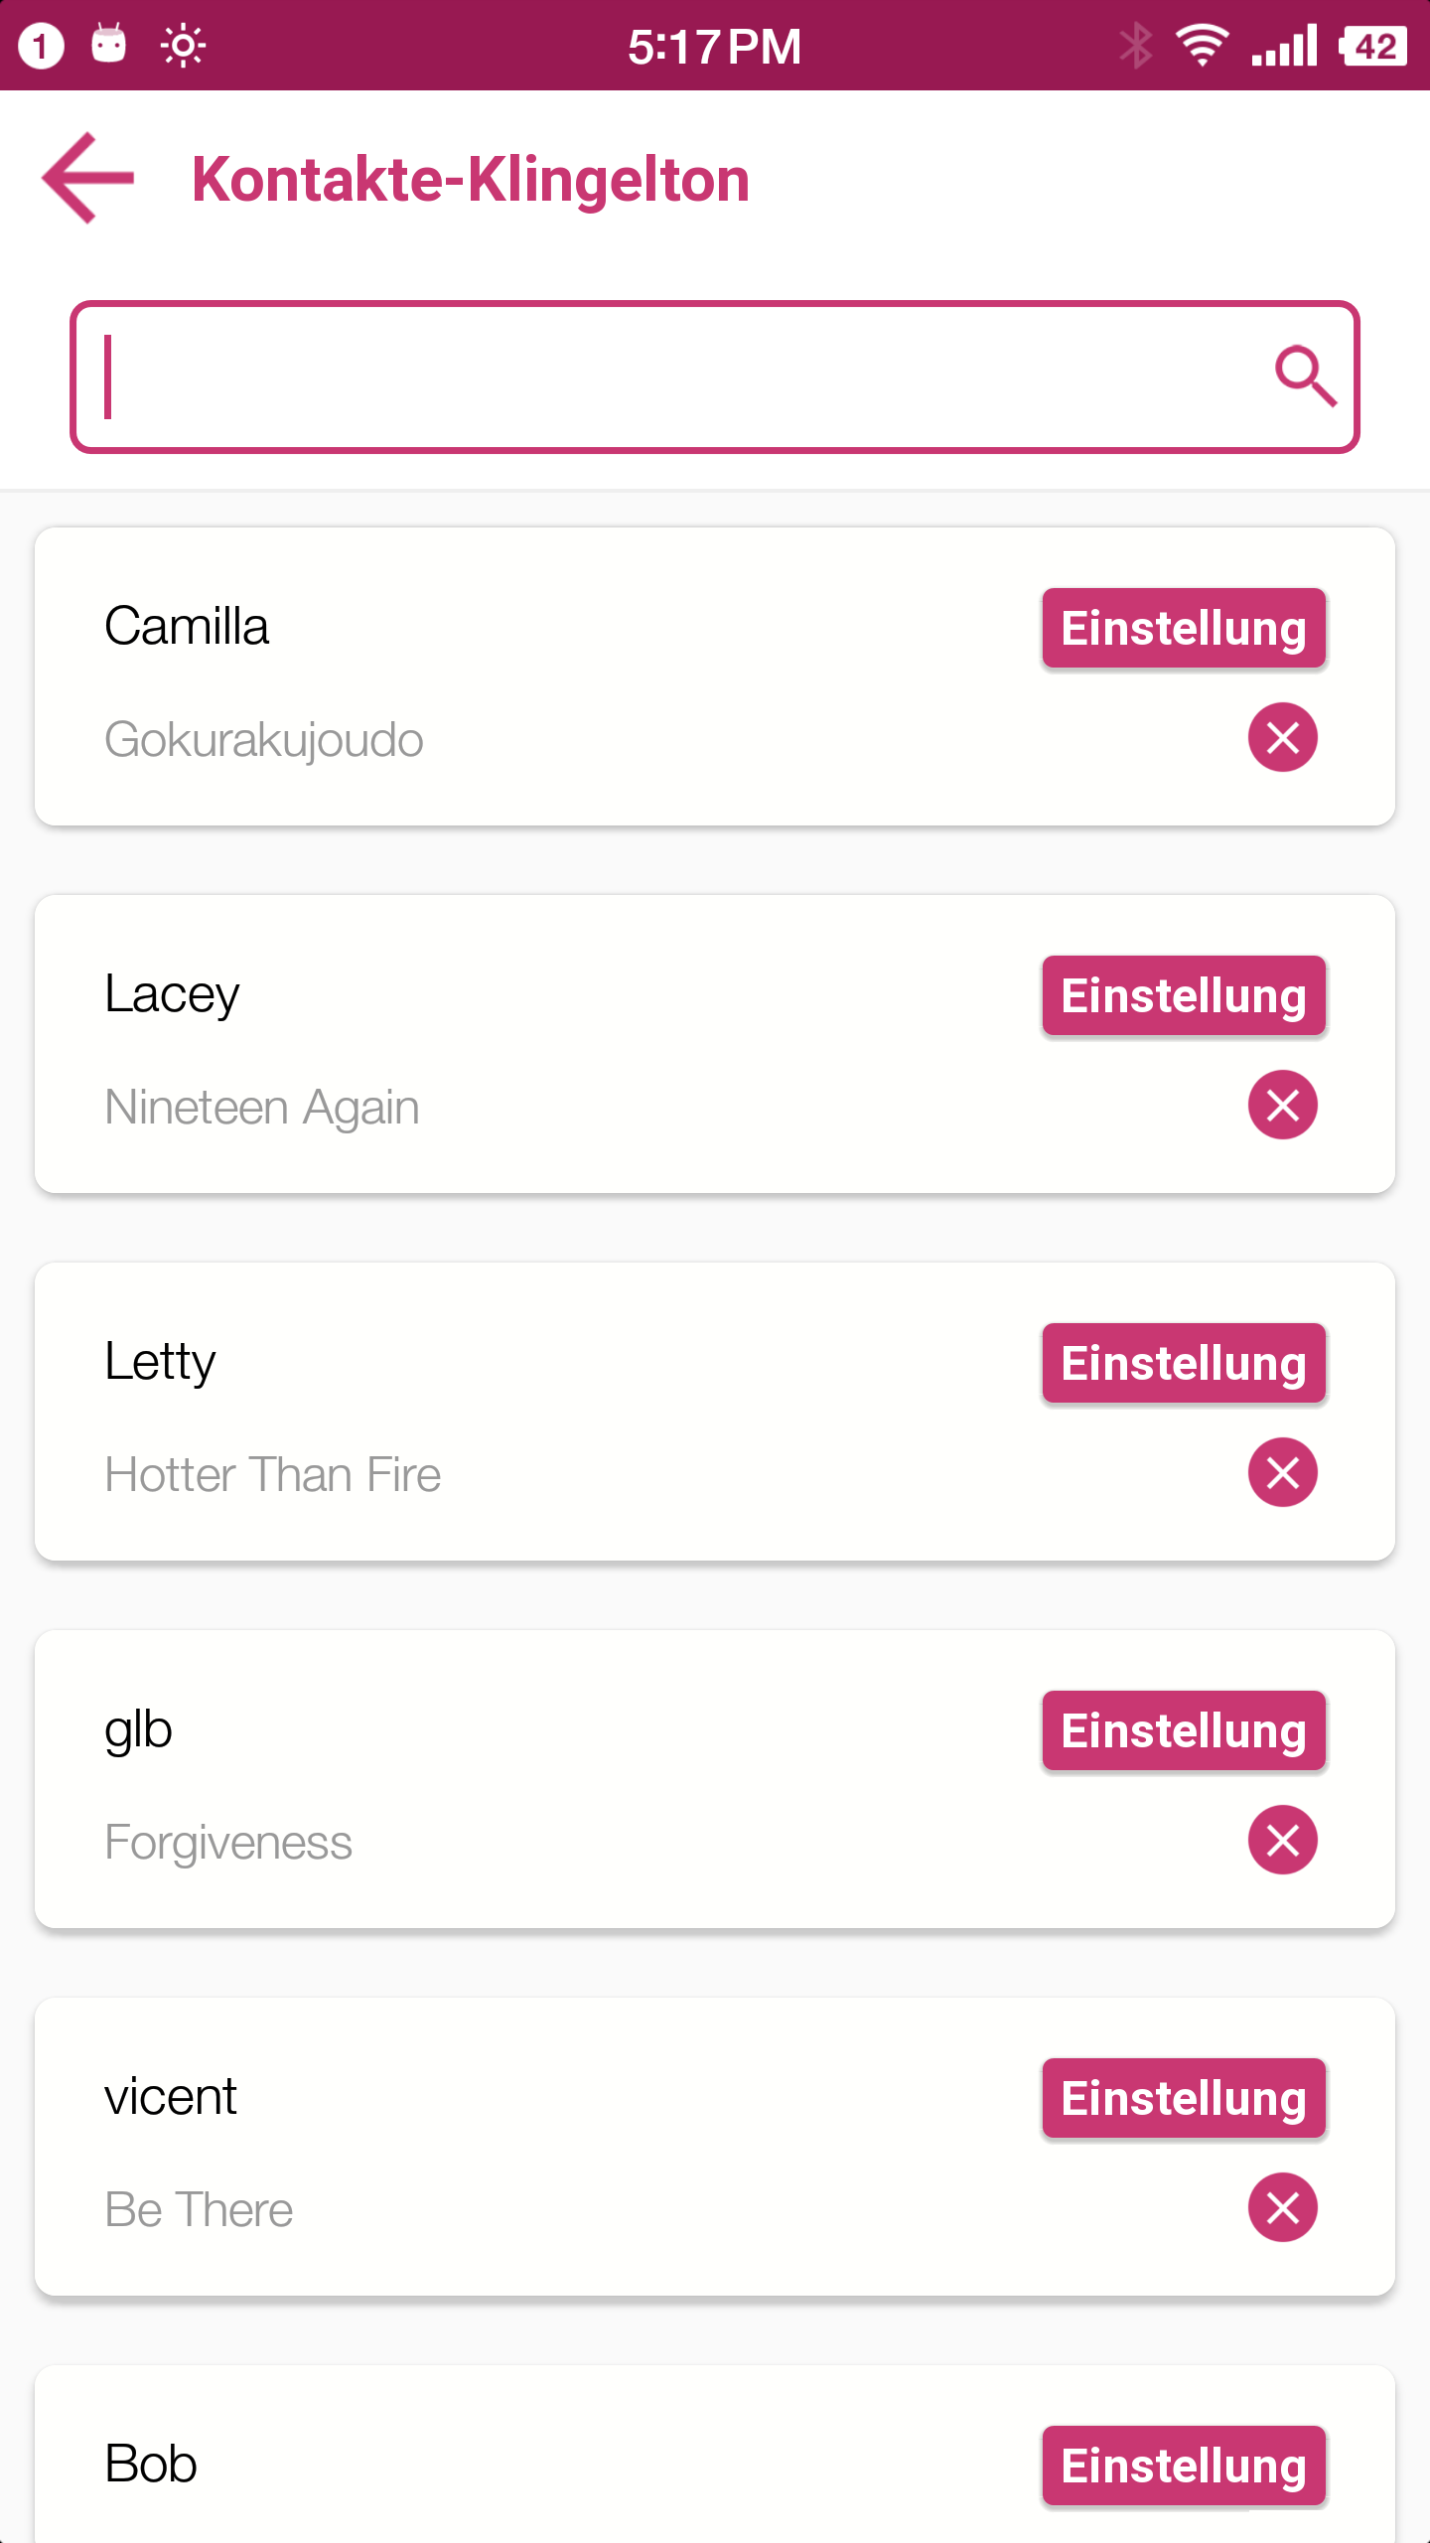This screenshot has height=2543, width=1430.
Task: Tap the back arrow icon
Action: [x=87, y=179]
